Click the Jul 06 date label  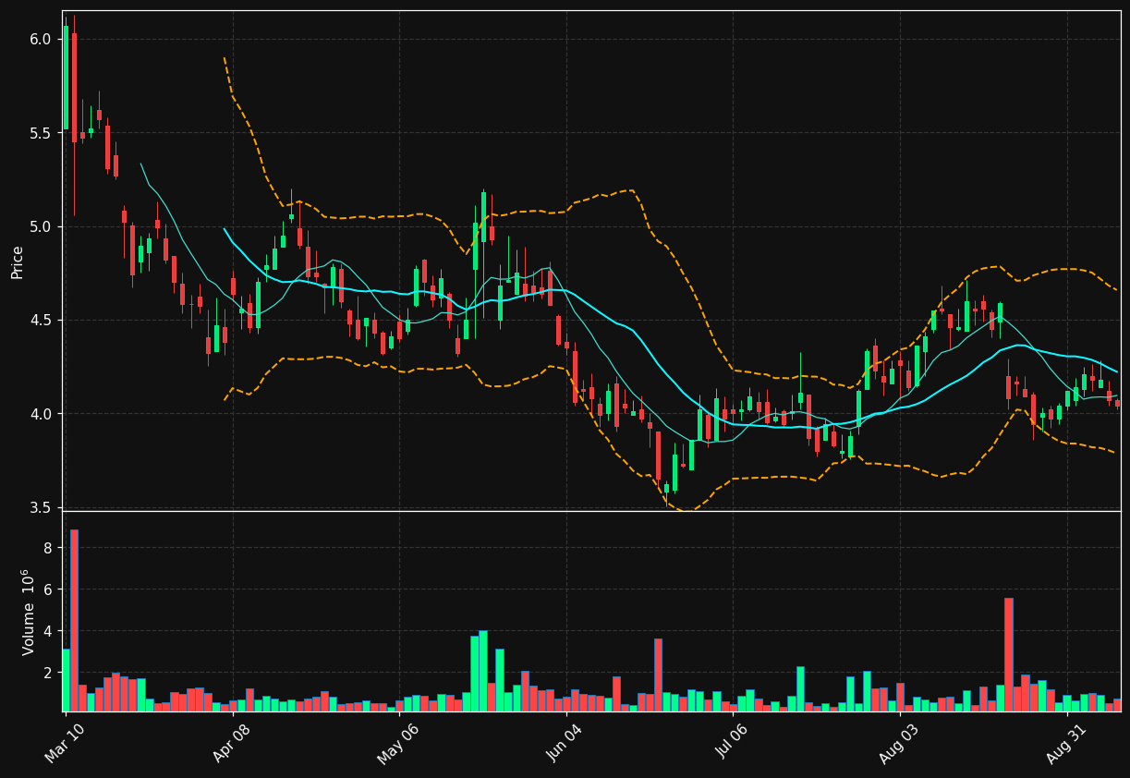[x=732, y=742]
